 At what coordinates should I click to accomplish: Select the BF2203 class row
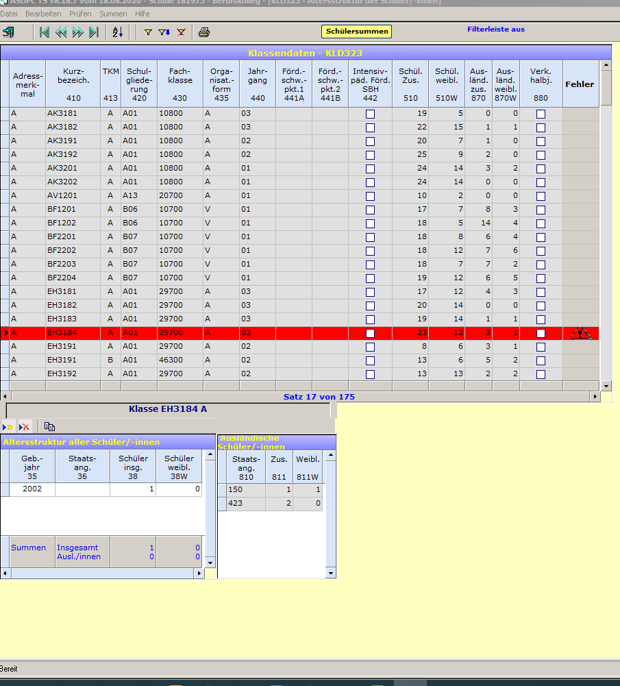tap(62, 265)
